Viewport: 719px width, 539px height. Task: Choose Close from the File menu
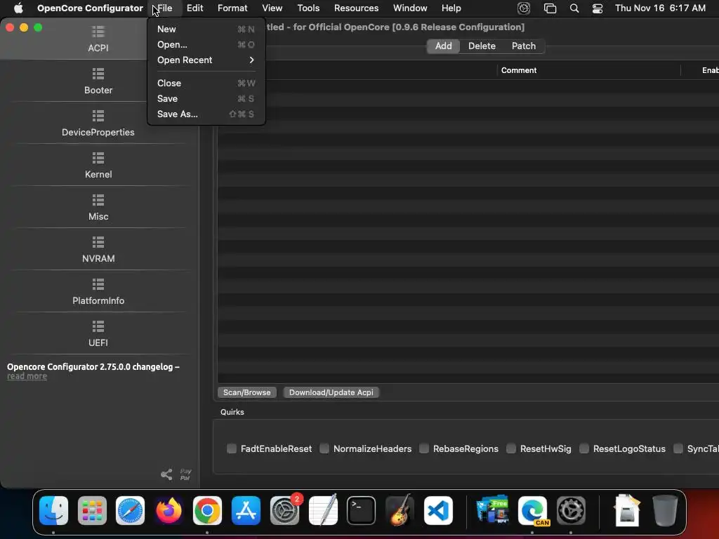click(x=206, y=83)
